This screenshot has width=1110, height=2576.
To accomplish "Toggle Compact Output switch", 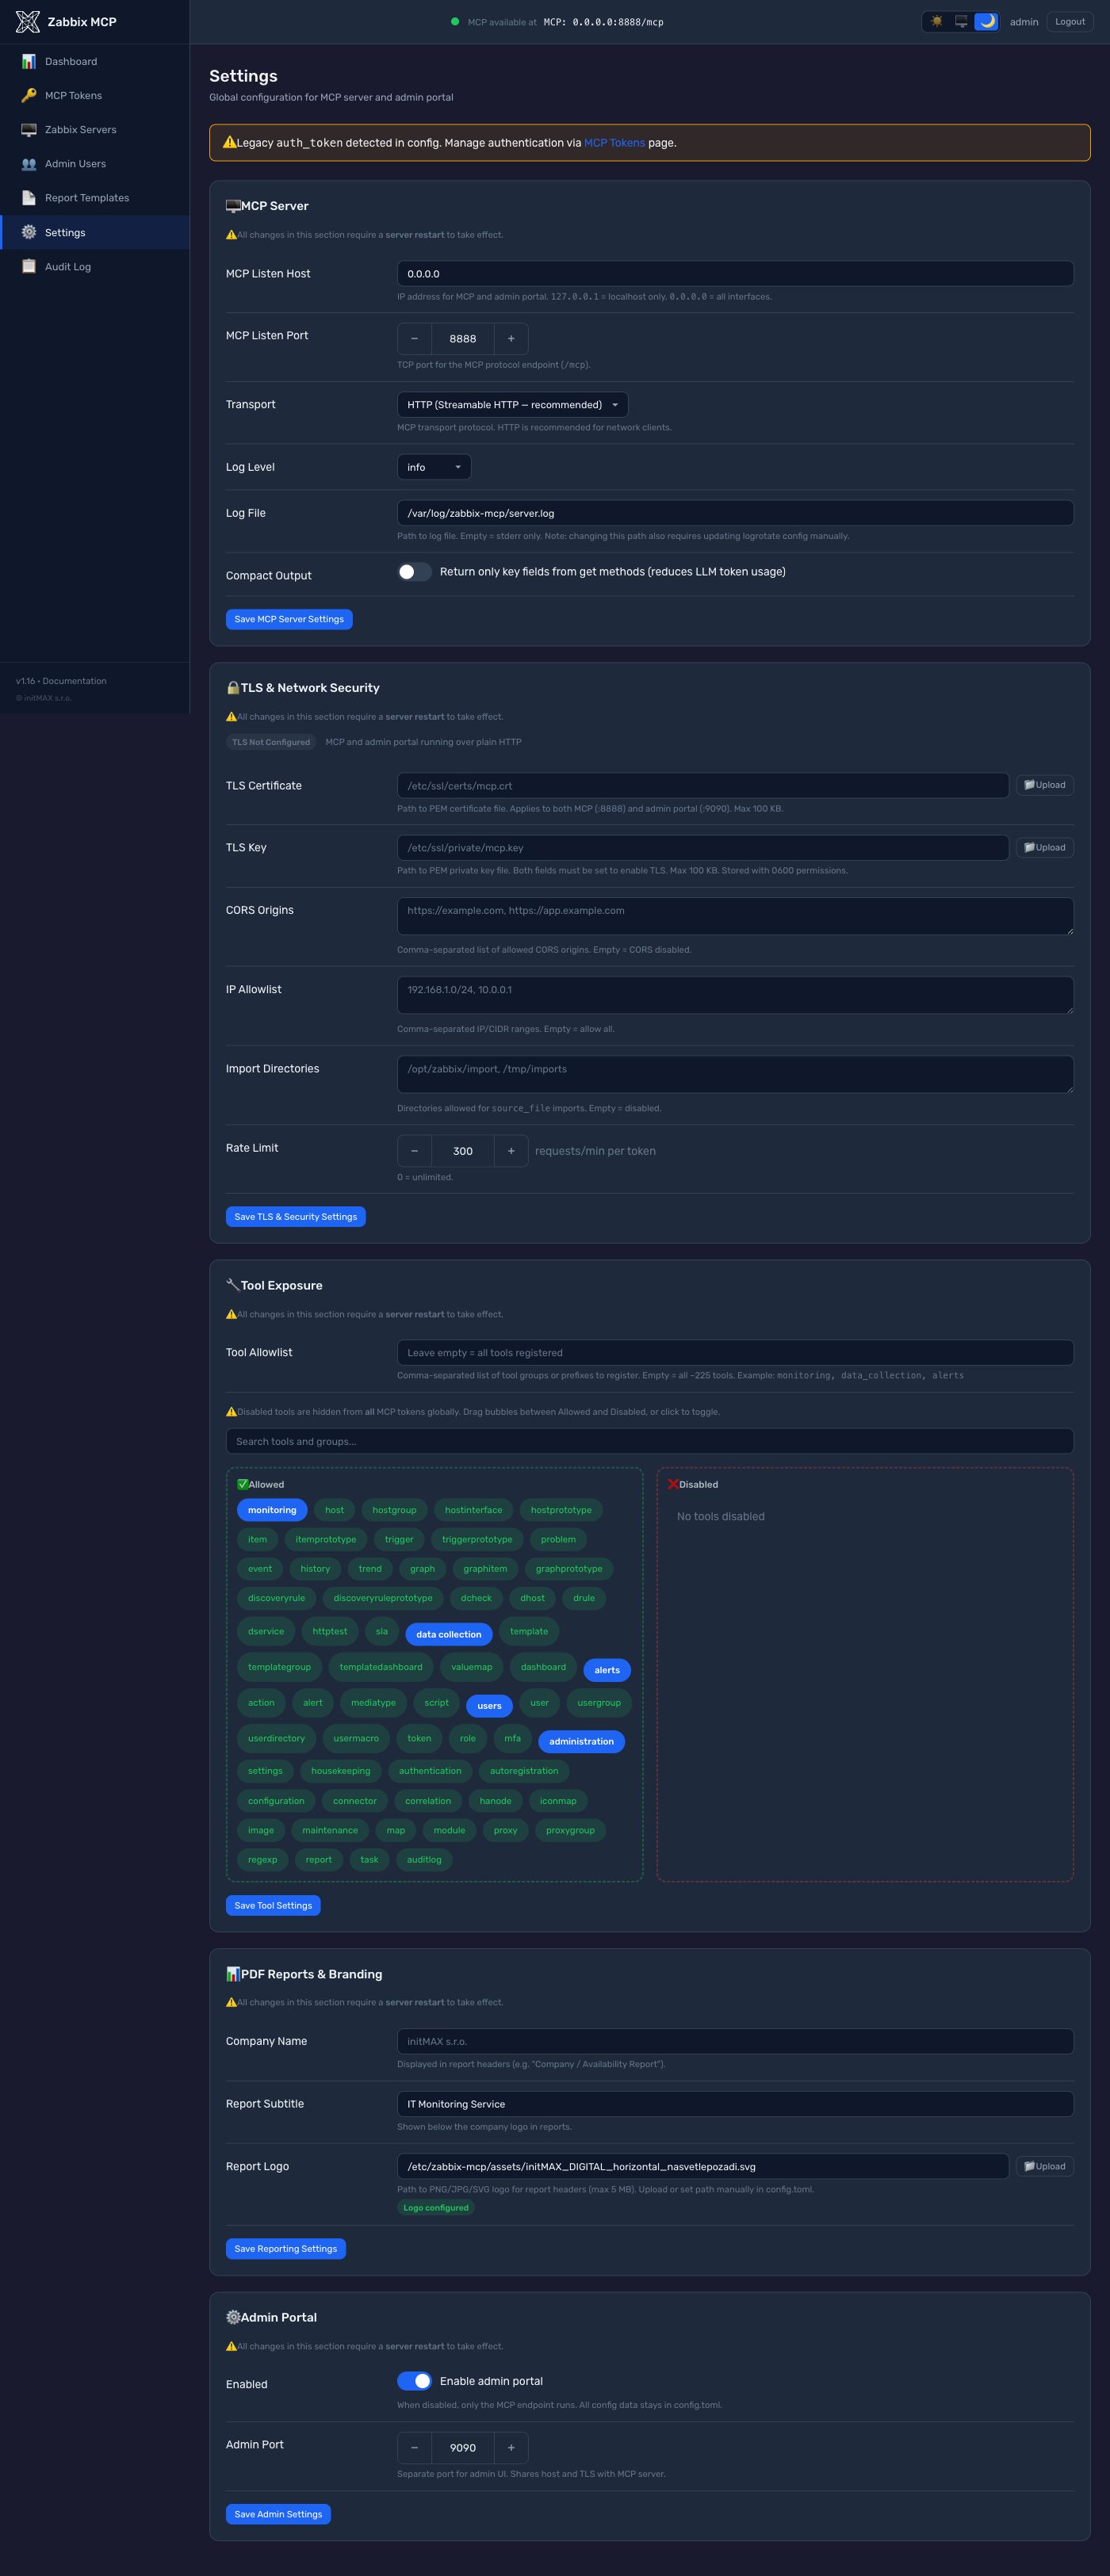I will (414, 572).
